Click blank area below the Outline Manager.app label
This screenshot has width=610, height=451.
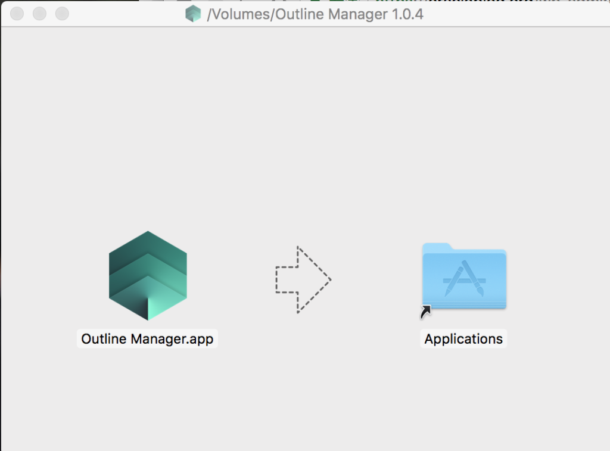point(147,399)
